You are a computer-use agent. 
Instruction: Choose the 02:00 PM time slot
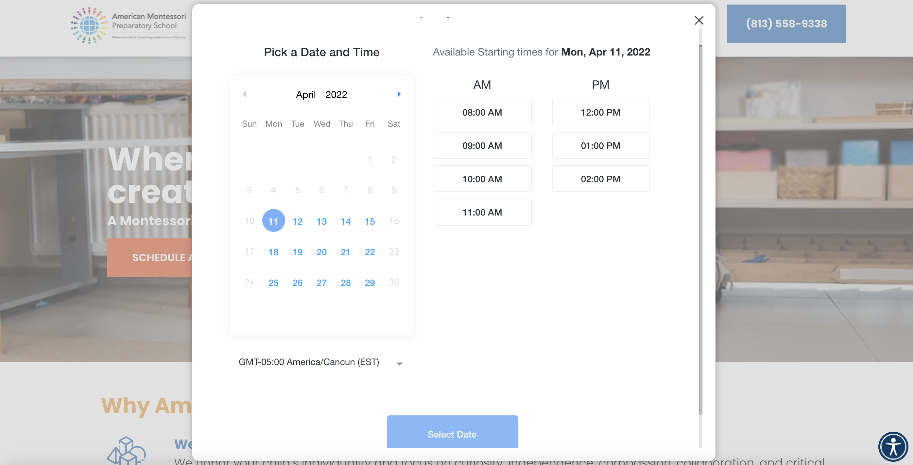[x=600, y=179]
